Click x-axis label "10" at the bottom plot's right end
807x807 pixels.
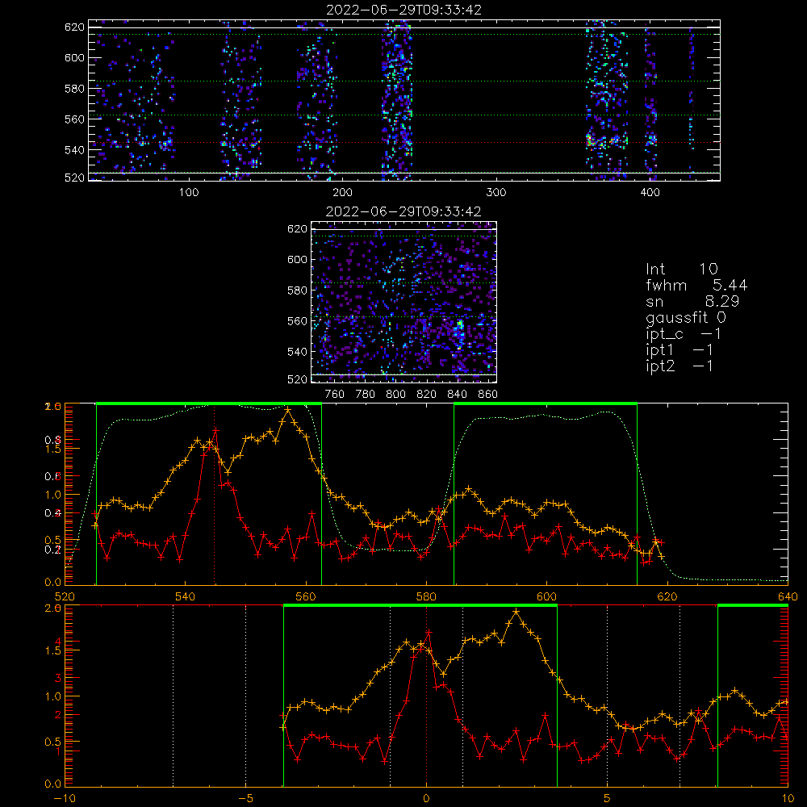[x=788, y=799]
